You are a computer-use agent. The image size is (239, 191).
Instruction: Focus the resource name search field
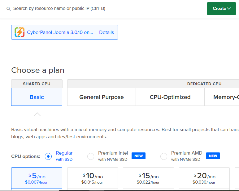pyautogui.click(x=59, y=9)
